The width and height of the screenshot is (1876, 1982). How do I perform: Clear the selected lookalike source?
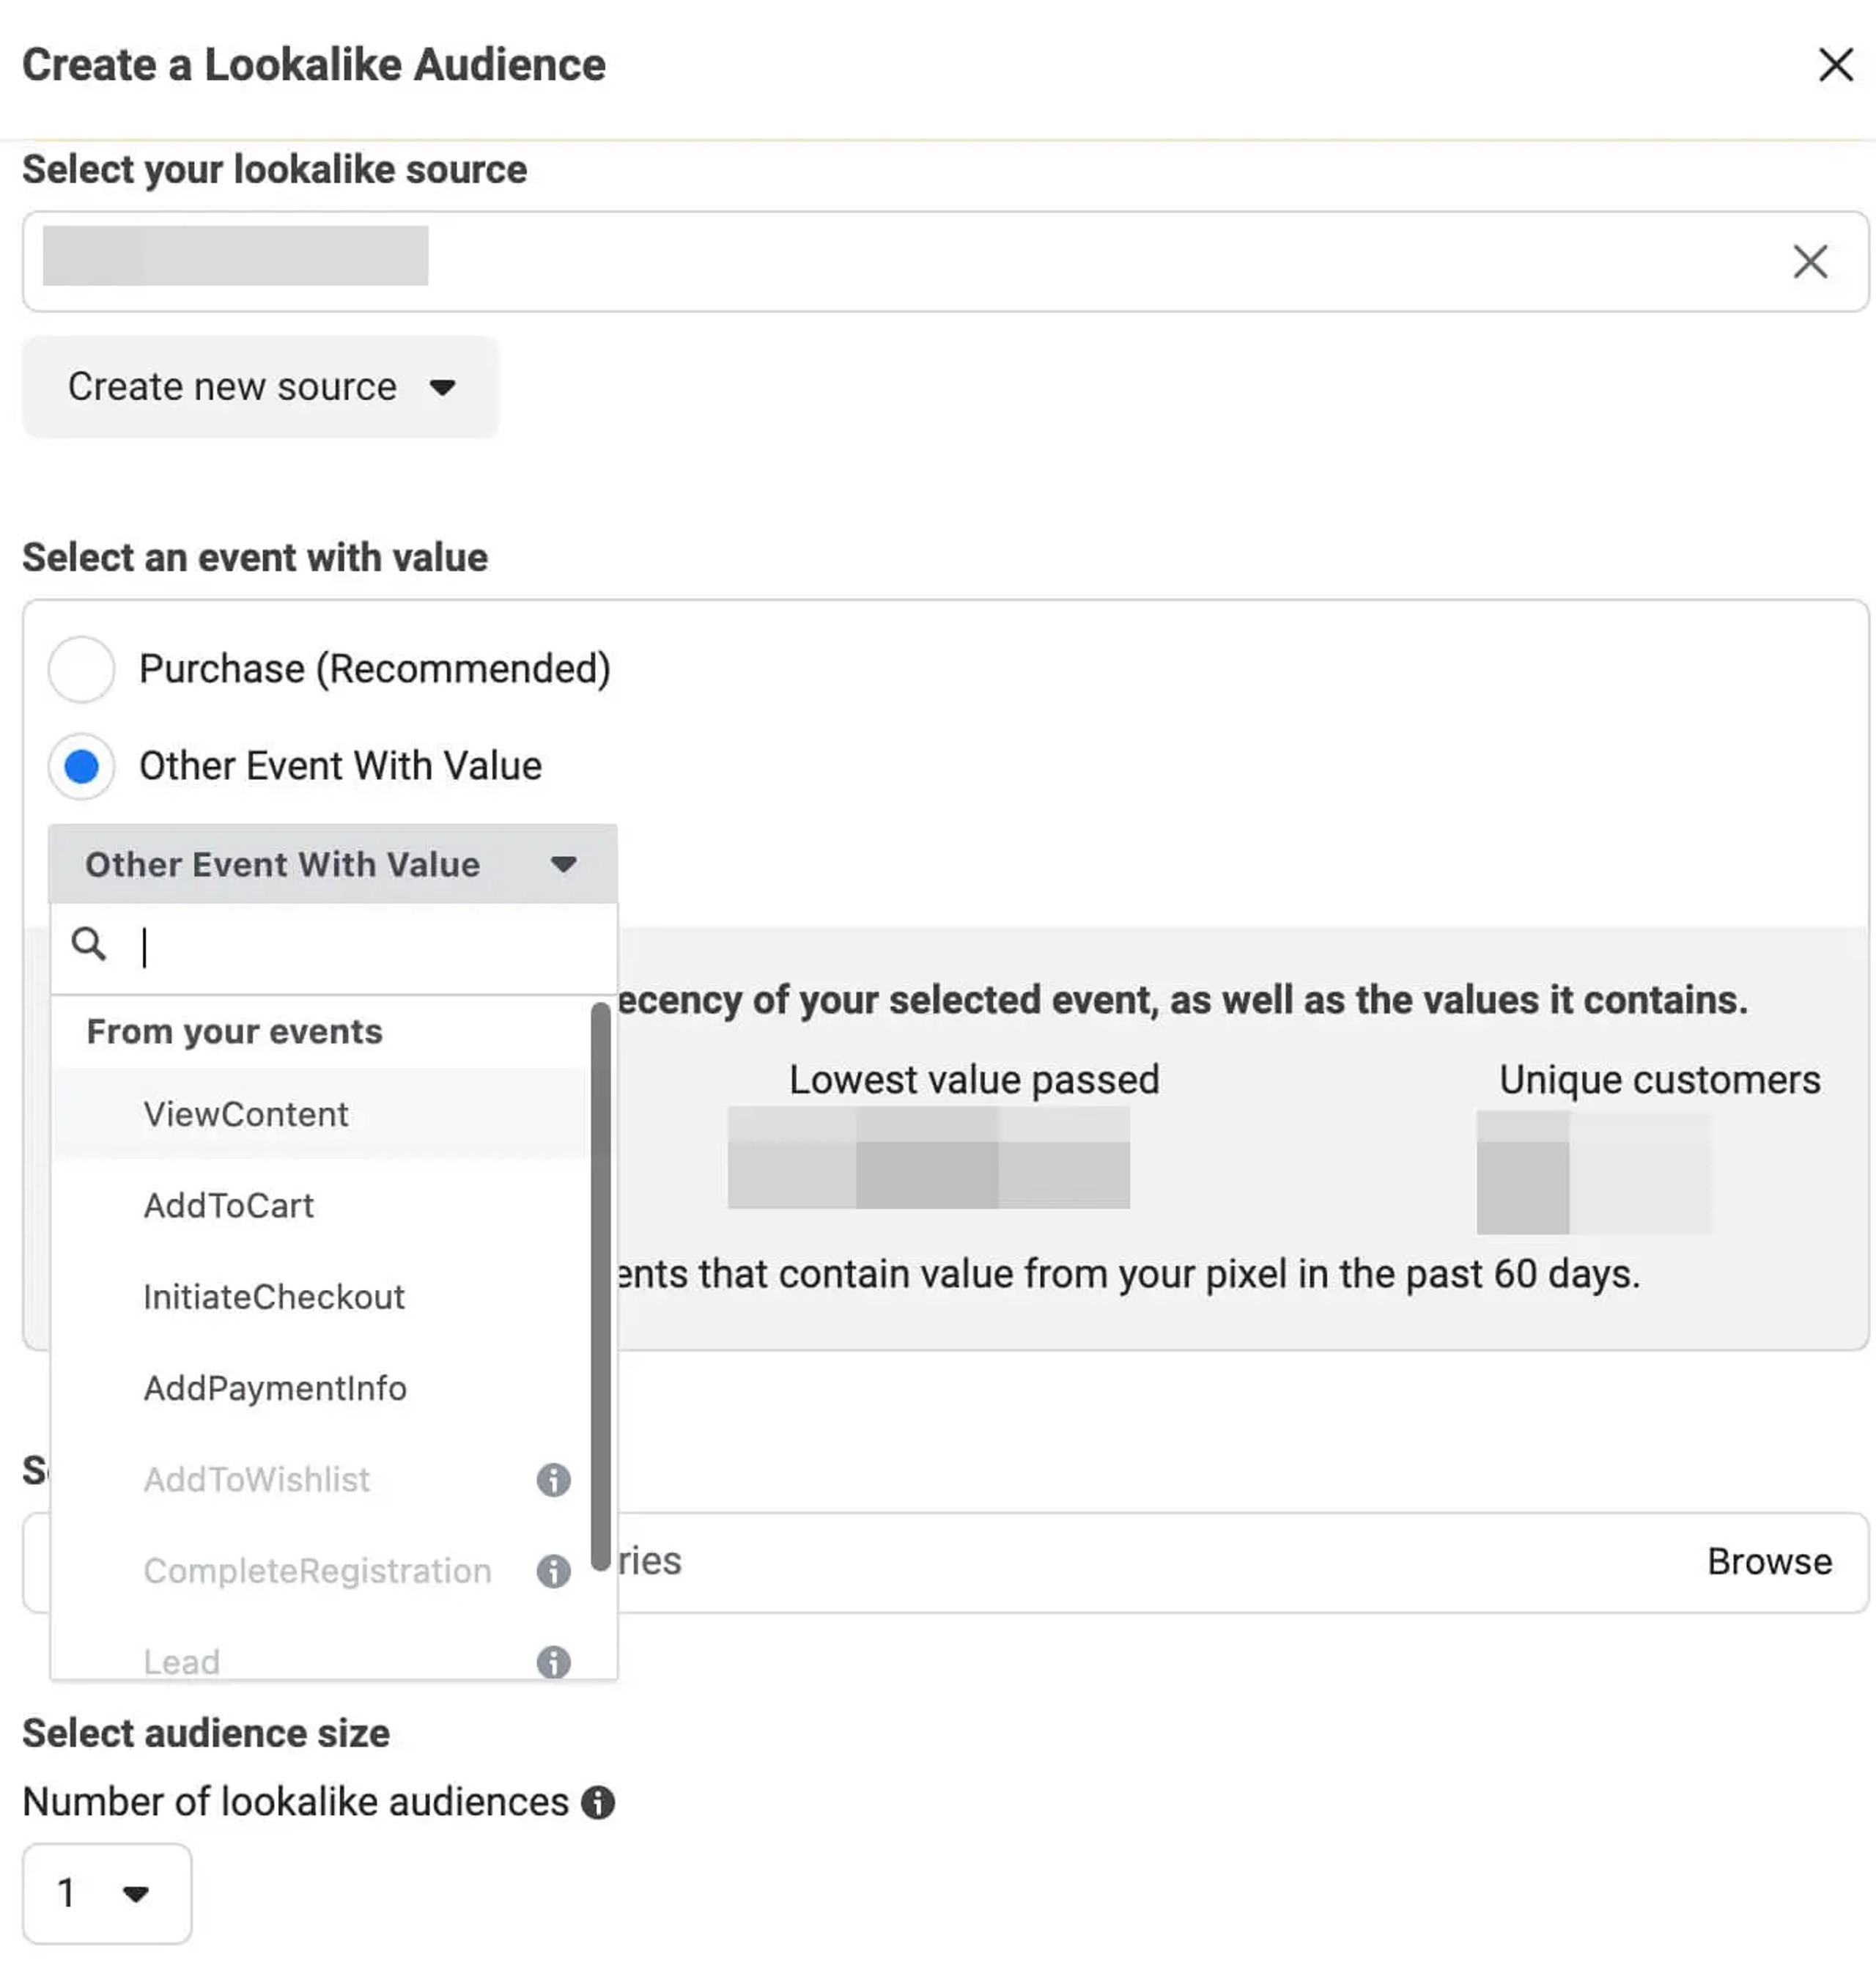click(x=1809, y=262)
